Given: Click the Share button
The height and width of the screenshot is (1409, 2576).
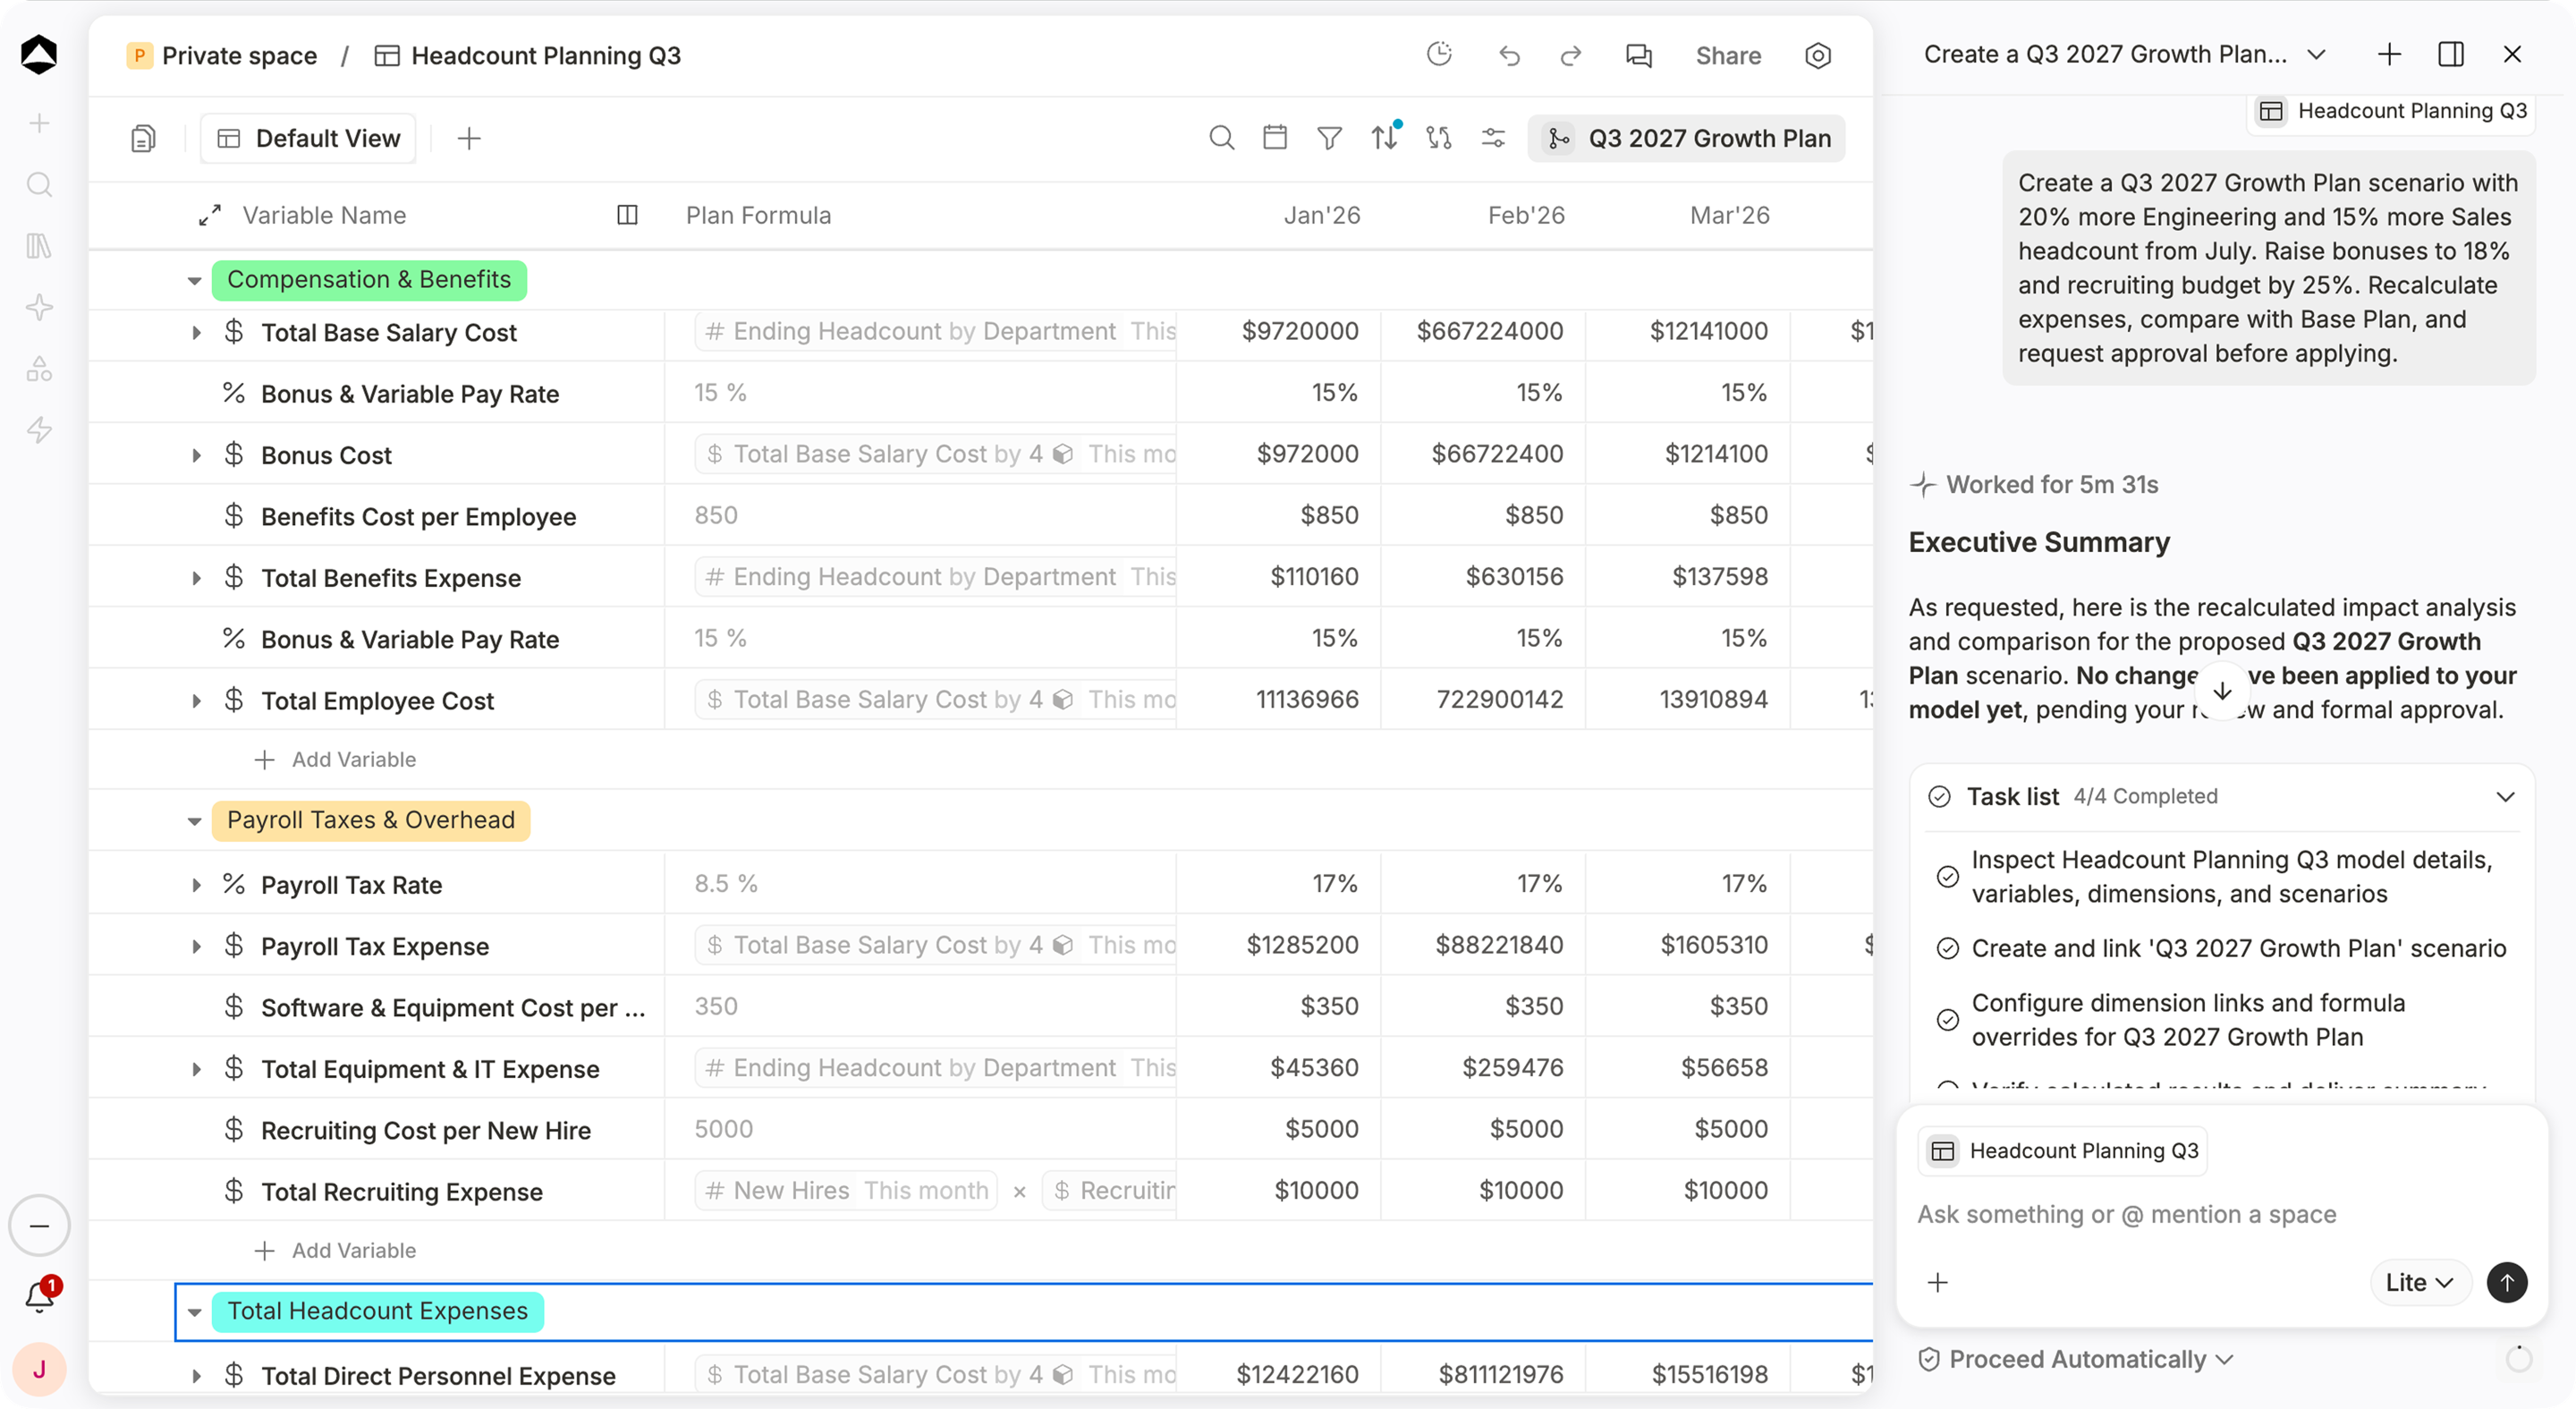Looking at the screenshot, I should pyautogui.click(x=1727, y=55).
